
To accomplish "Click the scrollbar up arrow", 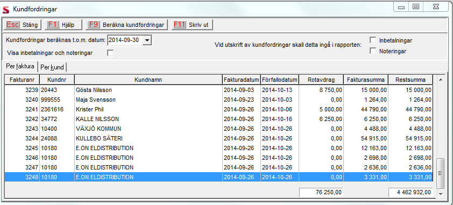I will [x=441, y=79].
